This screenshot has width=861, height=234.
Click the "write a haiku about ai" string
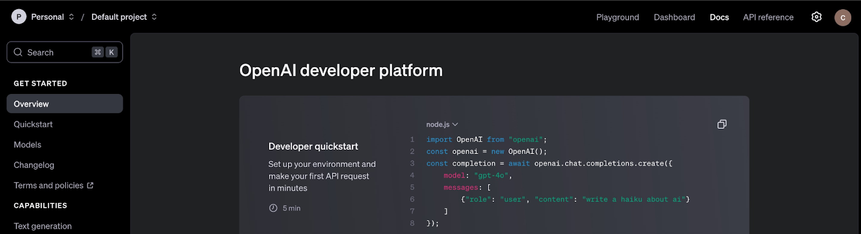[634, 199]
